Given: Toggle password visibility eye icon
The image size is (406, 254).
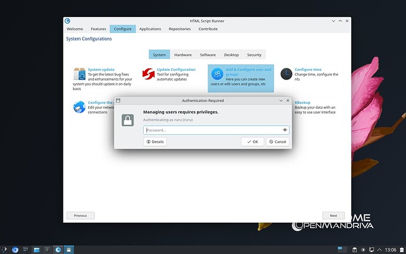Looking at the screenshot, I should [x=285, y=130].
